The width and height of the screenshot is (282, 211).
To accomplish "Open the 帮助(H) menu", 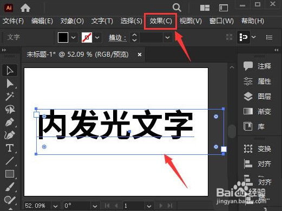I will click(253, 21).
